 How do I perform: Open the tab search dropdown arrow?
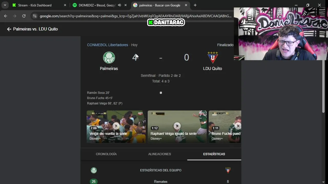[x=5, y=5]
